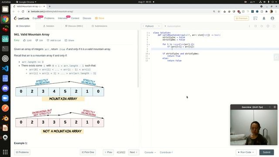Screen dimensions: 279x157
Task: Open the Discuss nav item
Action: pyautogui.click(x=87, y=18)
